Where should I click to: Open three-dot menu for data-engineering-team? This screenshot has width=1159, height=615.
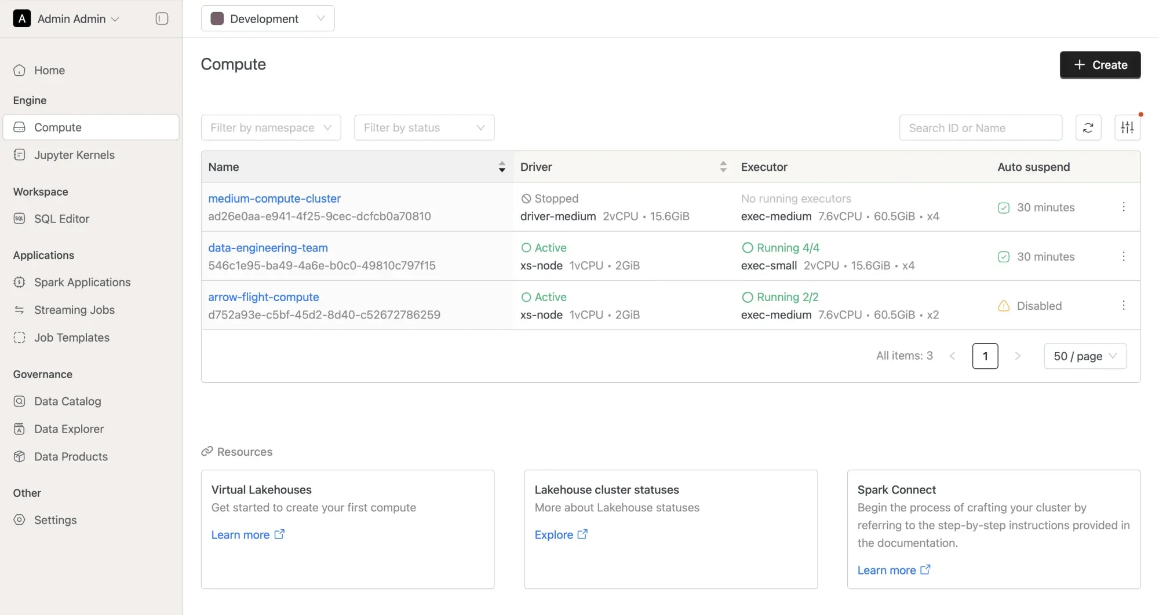1123,257
